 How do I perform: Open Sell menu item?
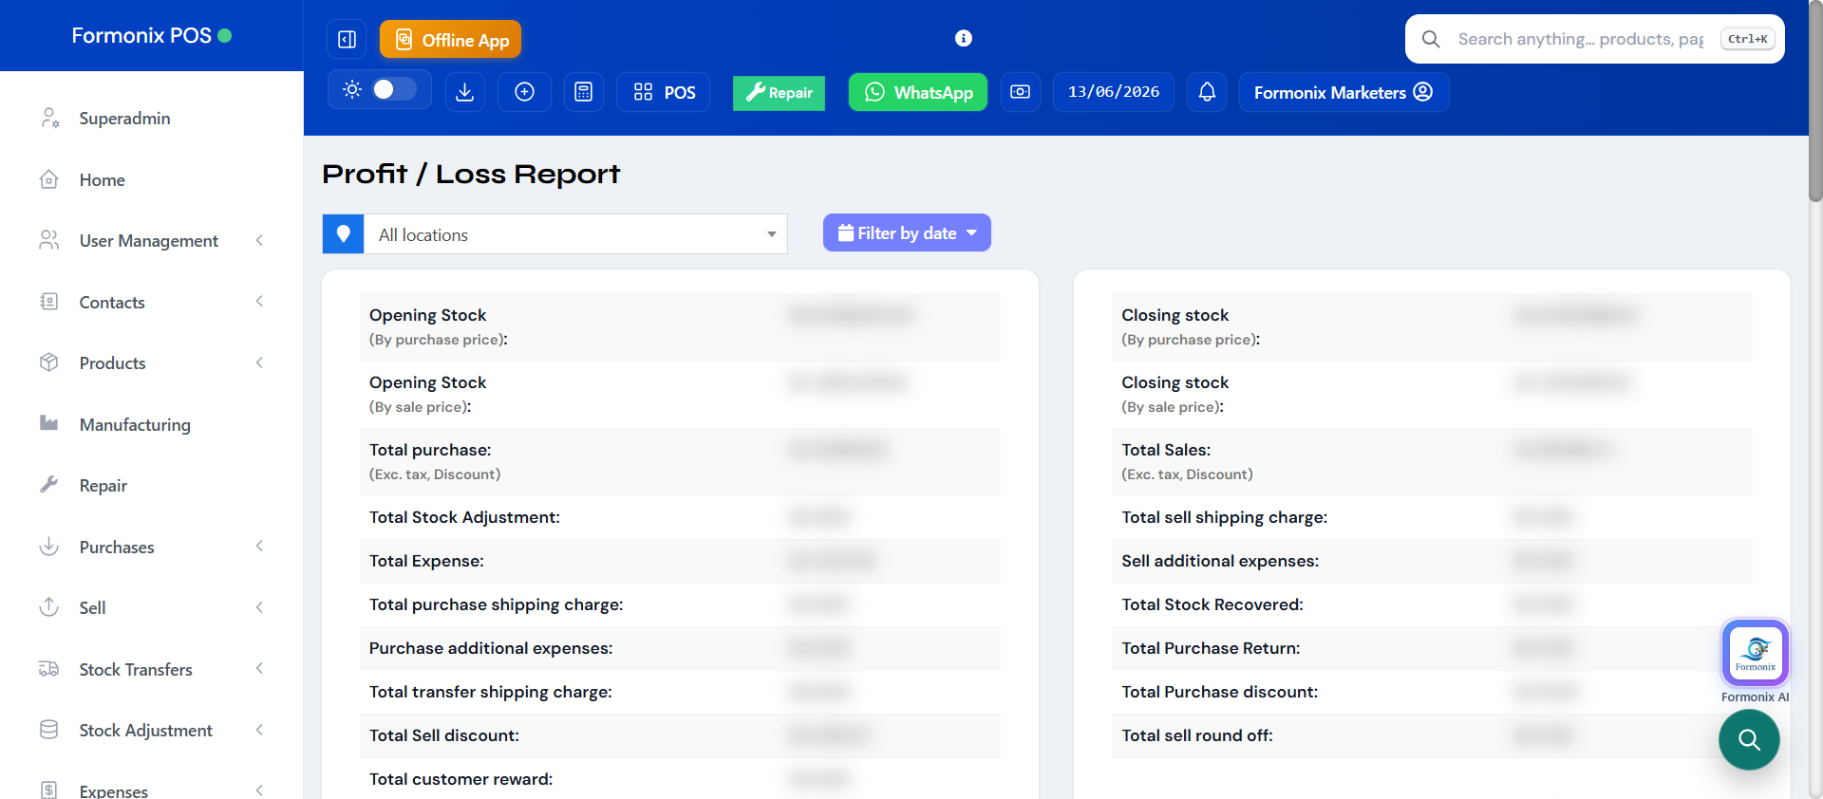pyautogui.click(x=92, y=608)
